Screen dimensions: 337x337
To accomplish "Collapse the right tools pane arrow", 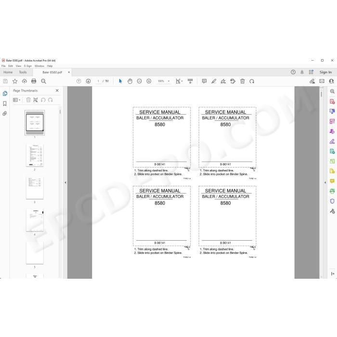I will (x=325, y=182).
